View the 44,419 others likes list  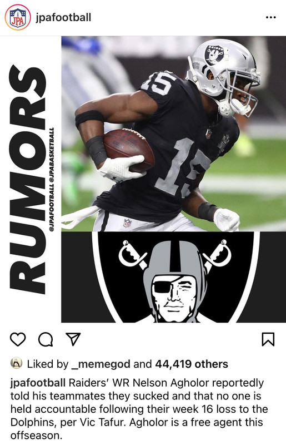(x=192, y=364)
